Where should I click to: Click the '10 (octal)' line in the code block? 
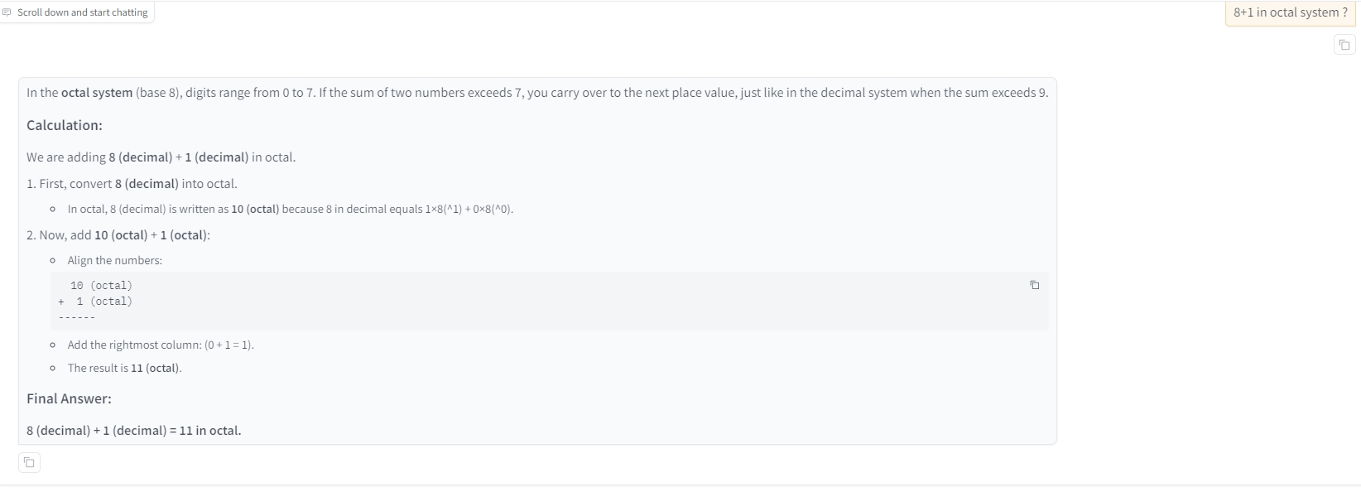point(101,285)
